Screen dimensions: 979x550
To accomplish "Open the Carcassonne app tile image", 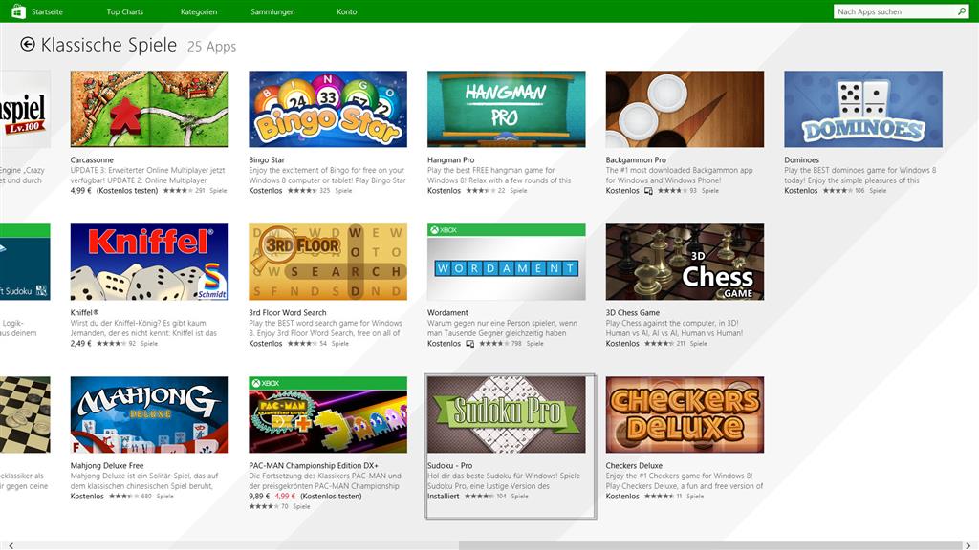I will coord(149,109).
